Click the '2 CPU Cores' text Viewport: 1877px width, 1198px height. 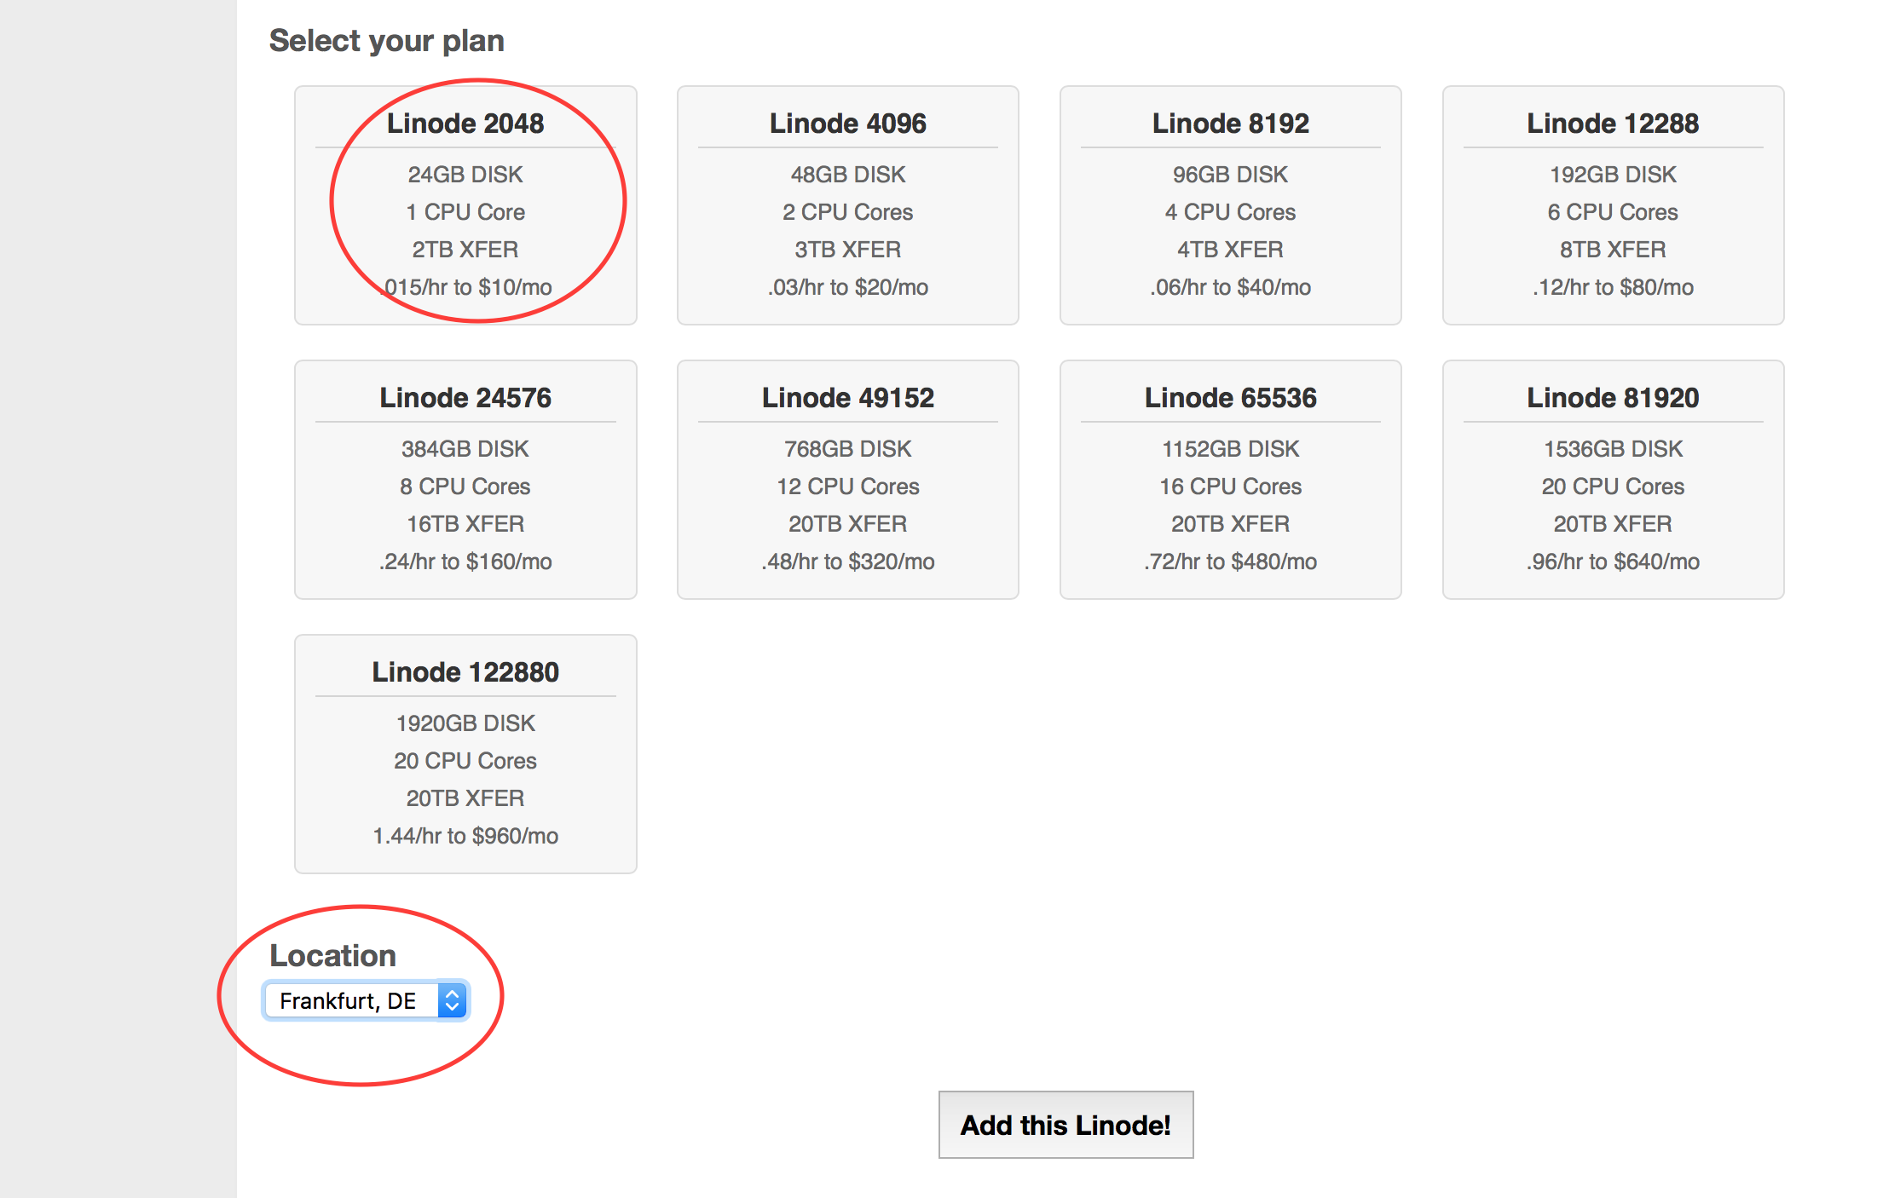848,212
